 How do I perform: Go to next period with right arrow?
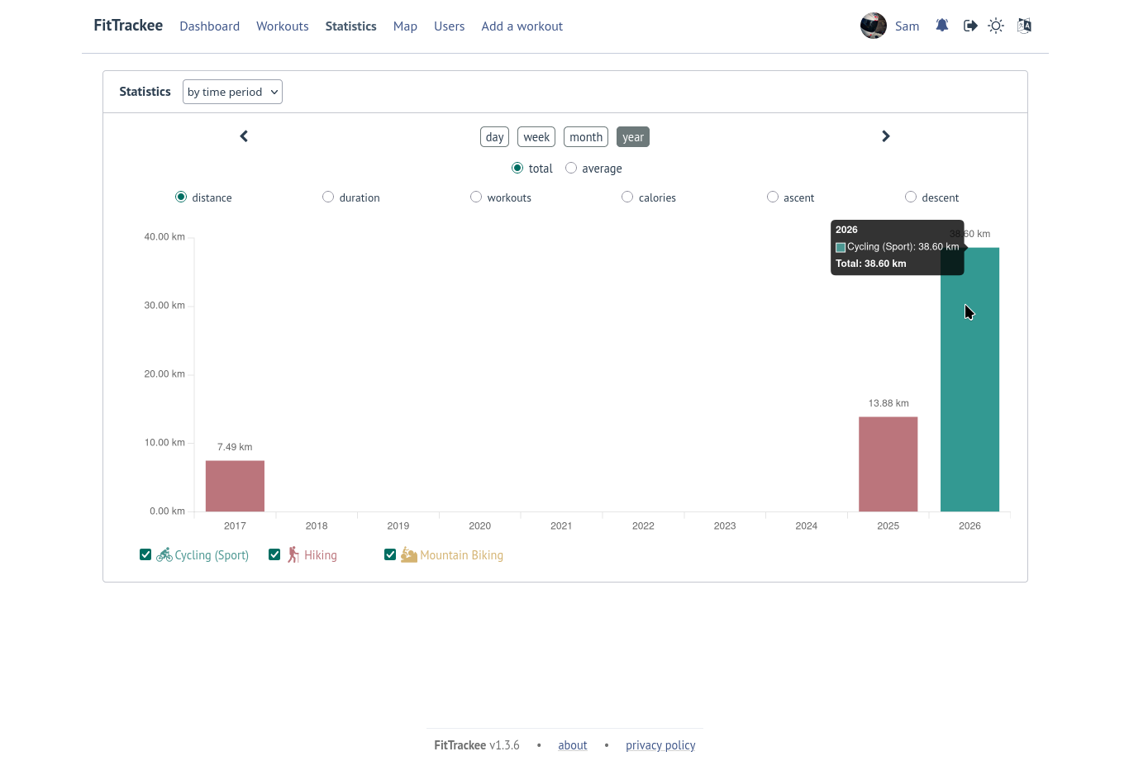tap(886, 136)
